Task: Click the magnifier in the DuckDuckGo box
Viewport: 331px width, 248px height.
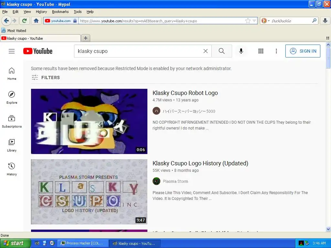Action: coord(314,21)
